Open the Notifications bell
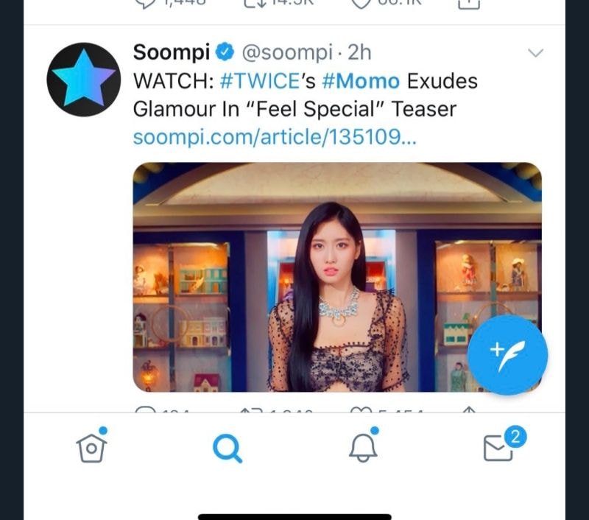The image size is (589, 520). point(362,446)
